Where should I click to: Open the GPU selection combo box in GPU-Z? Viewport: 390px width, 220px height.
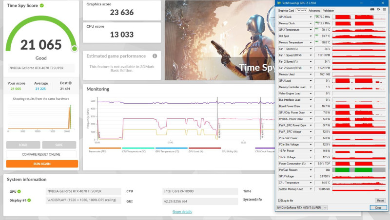pos(302,207)
